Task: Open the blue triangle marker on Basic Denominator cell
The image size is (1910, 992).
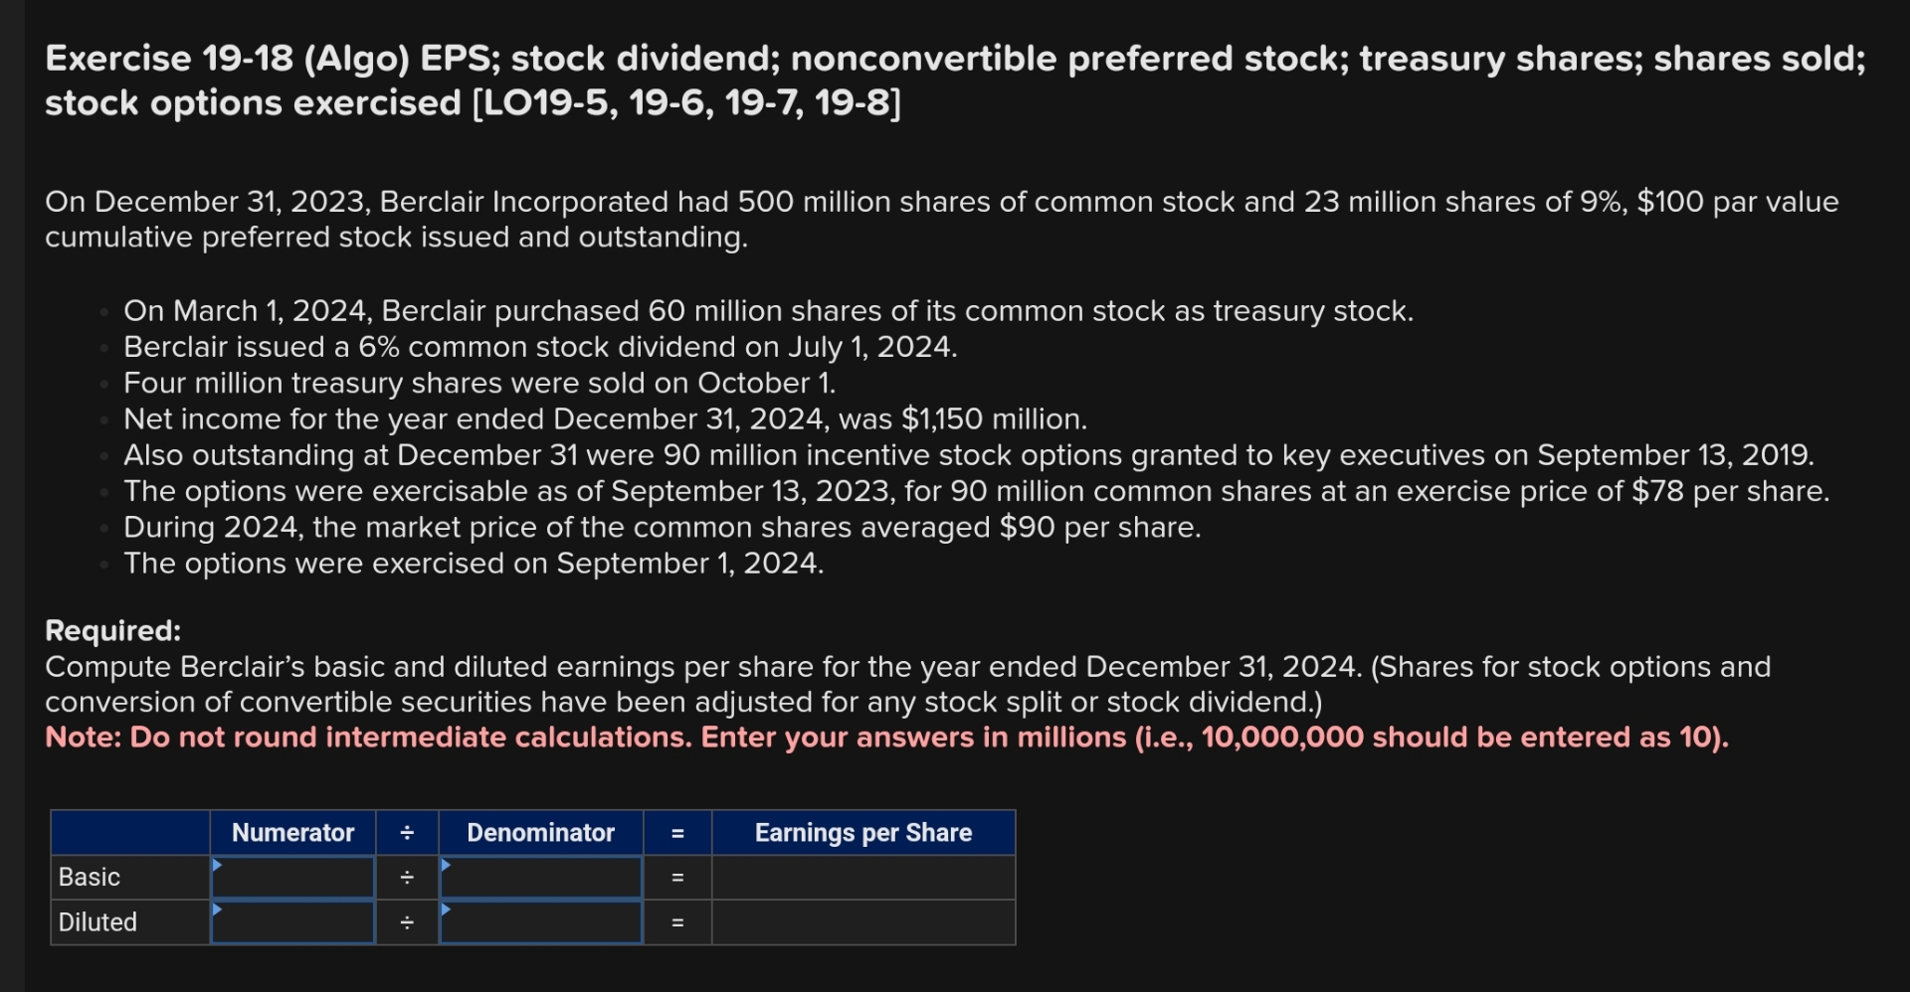Action: click(448, 863)
